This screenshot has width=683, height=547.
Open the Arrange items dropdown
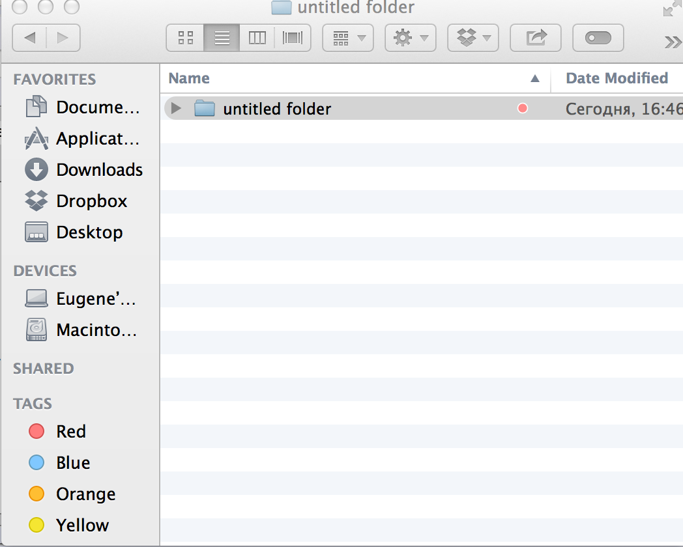[x=348, y=38]
